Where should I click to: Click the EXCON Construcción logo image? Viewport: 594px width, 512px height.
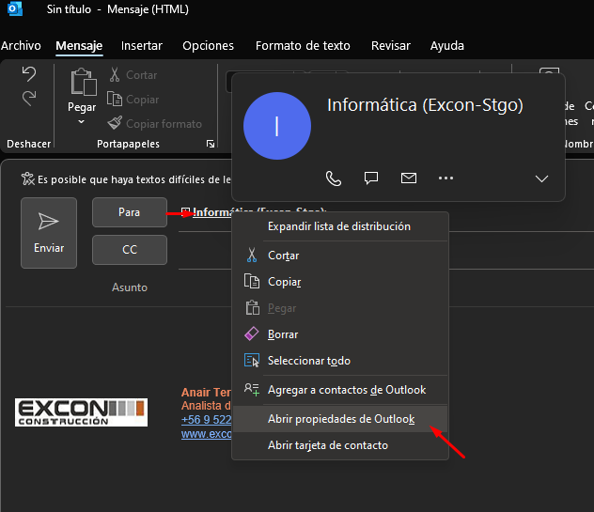(x=81, y=412)
